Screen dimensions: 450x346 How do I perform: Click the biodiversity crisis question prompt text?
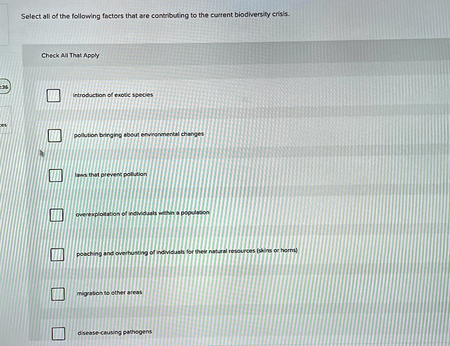(x=155, y=15)
